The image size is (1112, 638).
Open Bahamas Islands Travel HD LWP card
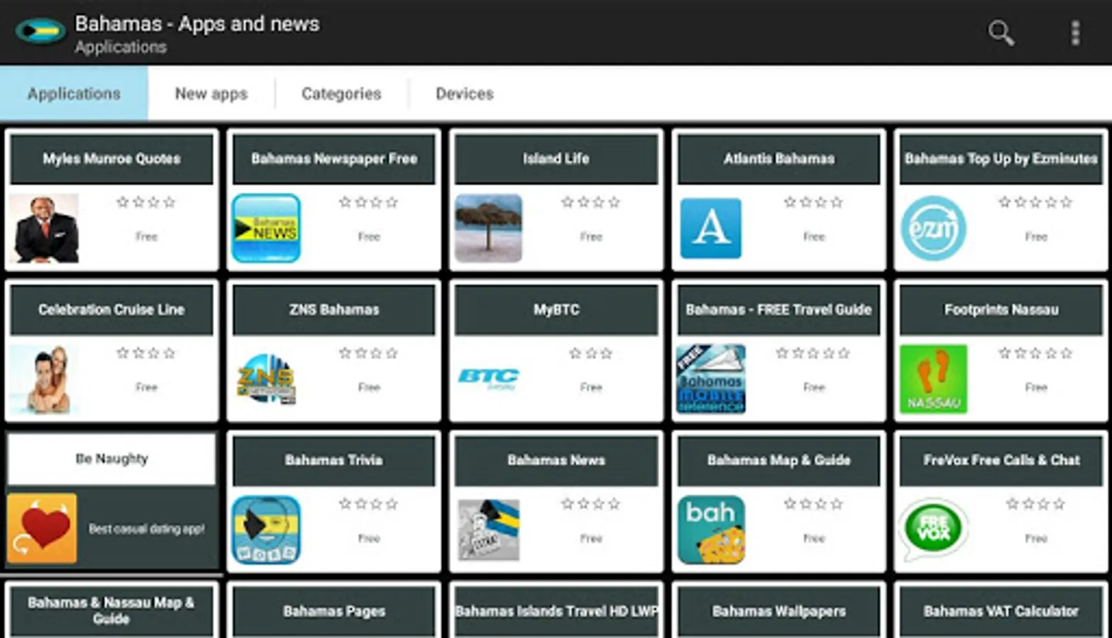(x=556, y=611)
